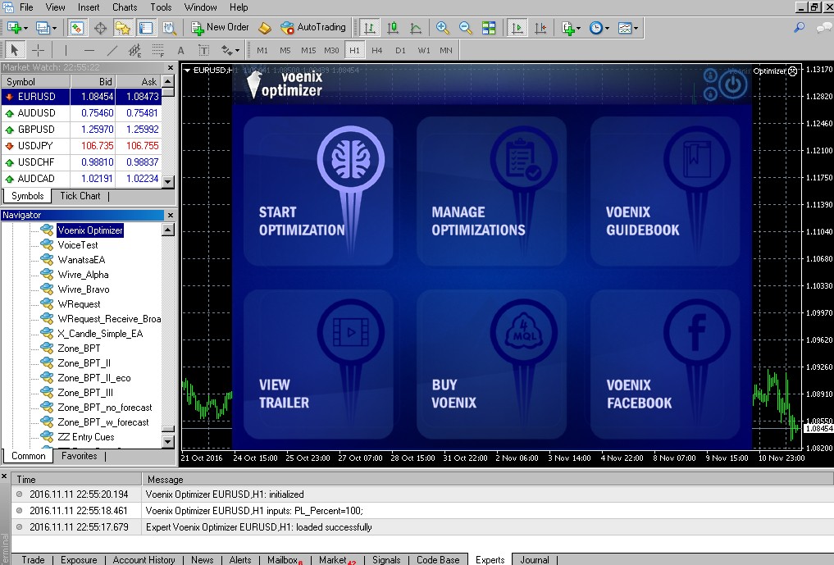This screenshot has height=565, width=834.
Task: Click the Zoom In magnifier icon
Action: (x=443, y=28)
